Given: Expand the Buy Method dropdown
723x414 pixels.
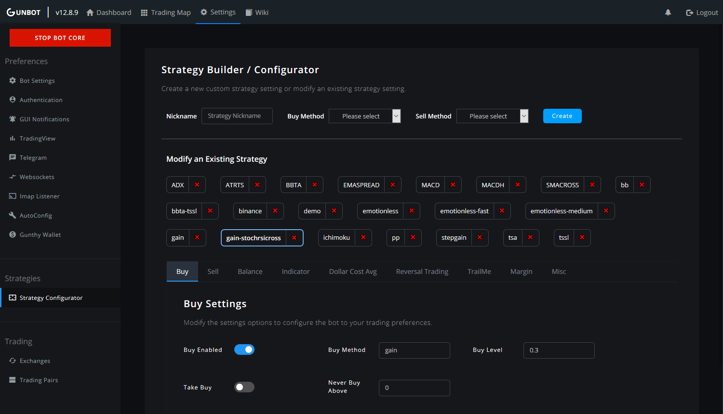Looking at the screenshot, I should tap(364, 116).
